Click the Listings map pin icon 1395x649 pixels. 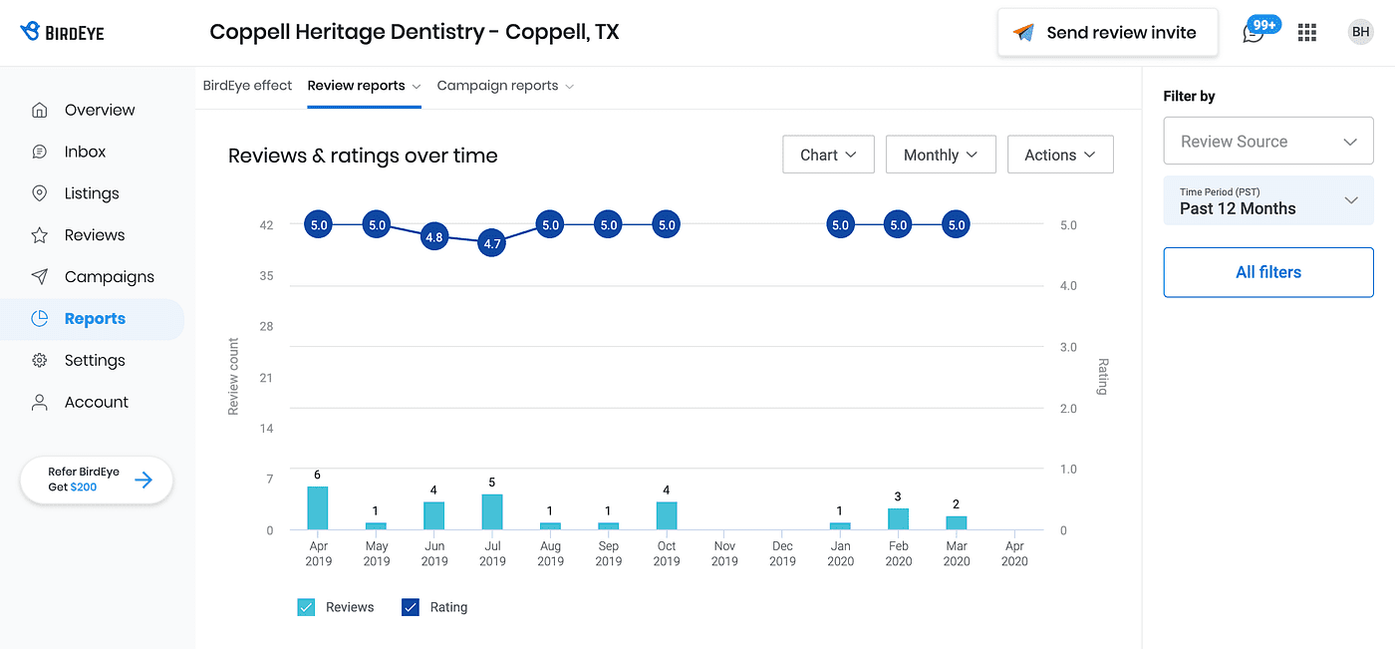coord(40,193)
